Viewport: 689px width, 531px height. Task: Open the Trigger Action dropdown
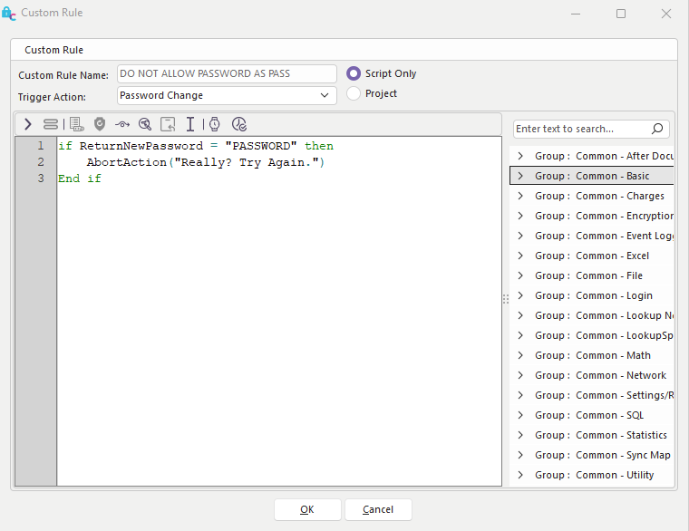pyautogui.click(x=325, y=95)
